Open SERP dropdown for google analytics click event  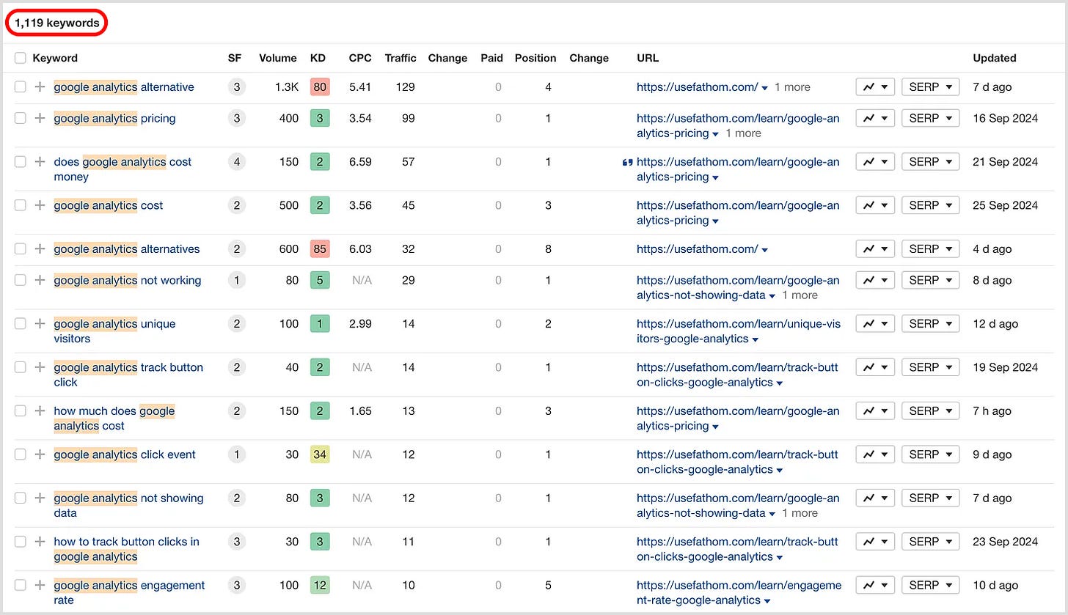click(930, 454)
